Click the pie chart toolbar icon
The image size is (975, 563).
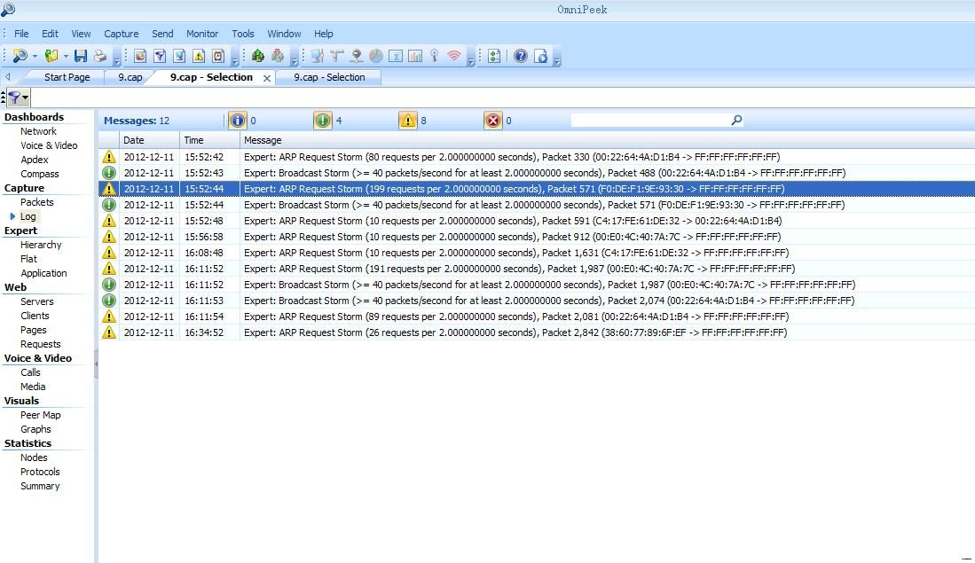376,56
